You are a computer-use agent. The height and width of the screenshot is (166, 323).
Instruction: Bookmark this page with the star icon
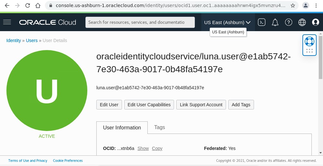293,5
